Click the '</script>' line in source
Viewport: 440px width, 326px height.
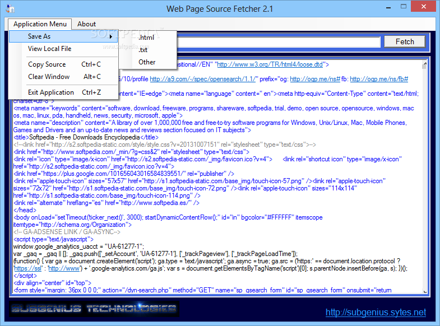pyautogui.click(x=25, y=276)
